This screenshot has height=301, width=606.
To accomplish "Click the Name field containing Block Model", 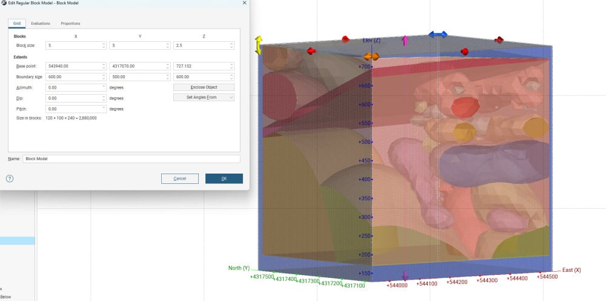I will (132, 159).
